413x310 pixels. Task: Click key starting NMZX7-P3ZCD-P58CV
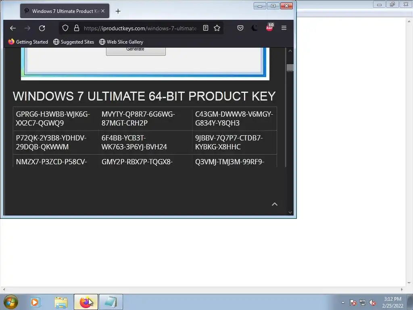pyautogui.click(x=51, y=161)
